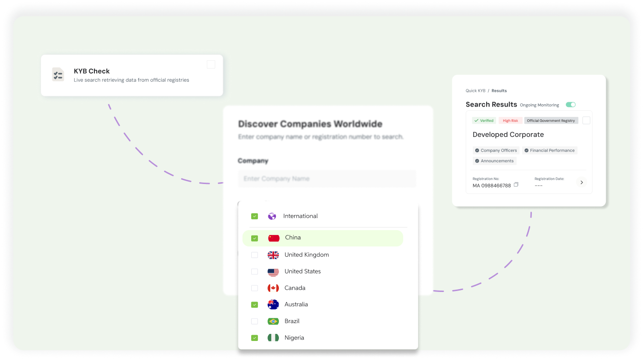Click the MA 0988466788 registration number

tap(492, 185)
